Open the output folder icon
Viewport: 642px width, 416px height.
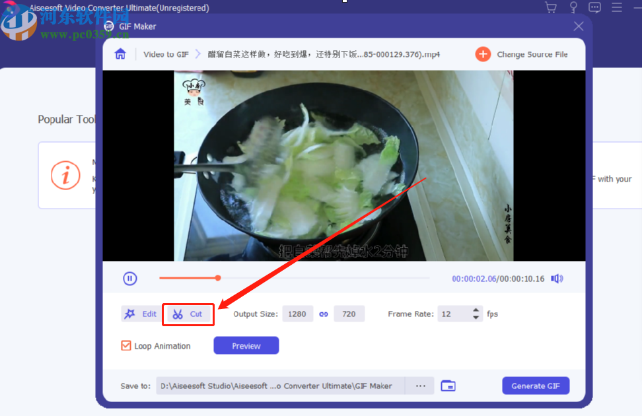tap(448, 386)
